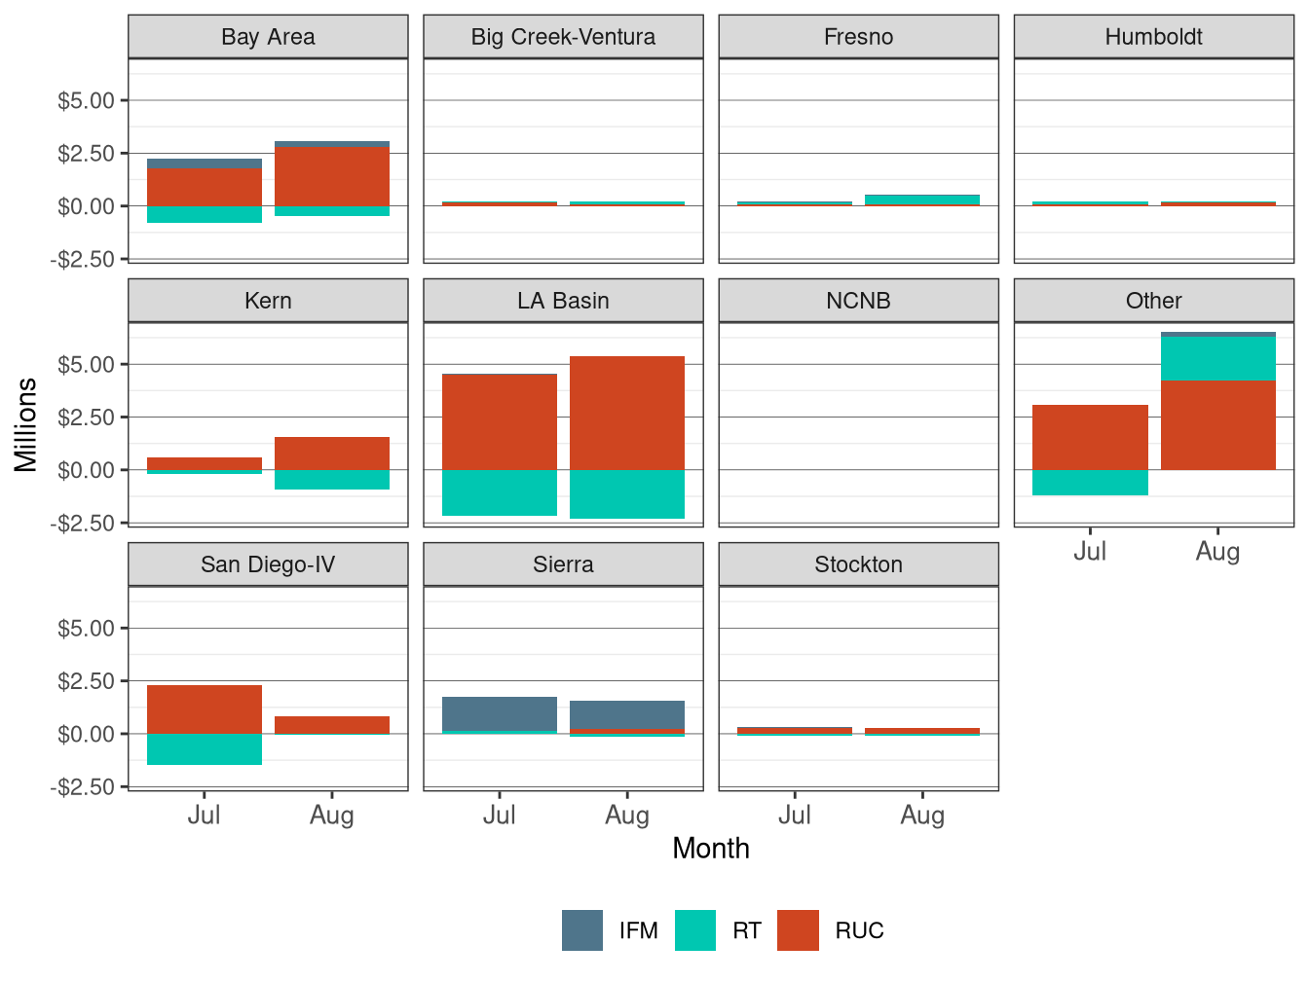Select the LA Basin panel header
The image size is (1309, 981).
[563, 301]
